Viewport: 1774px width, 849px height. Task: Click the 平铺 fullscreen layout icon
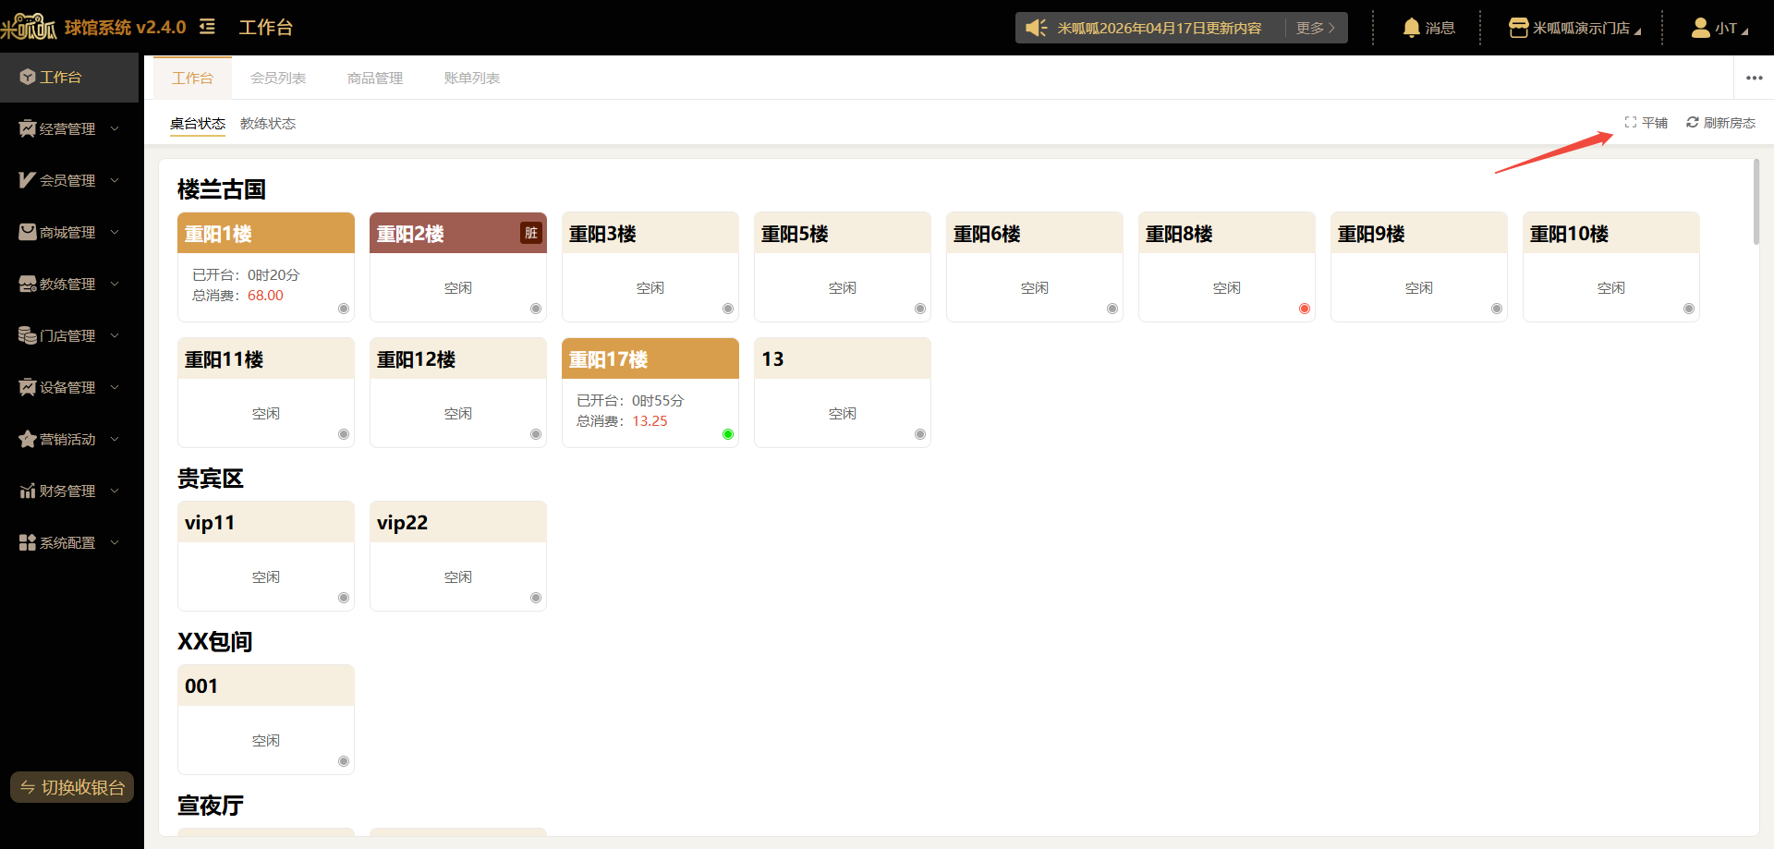pos(1631,122)
